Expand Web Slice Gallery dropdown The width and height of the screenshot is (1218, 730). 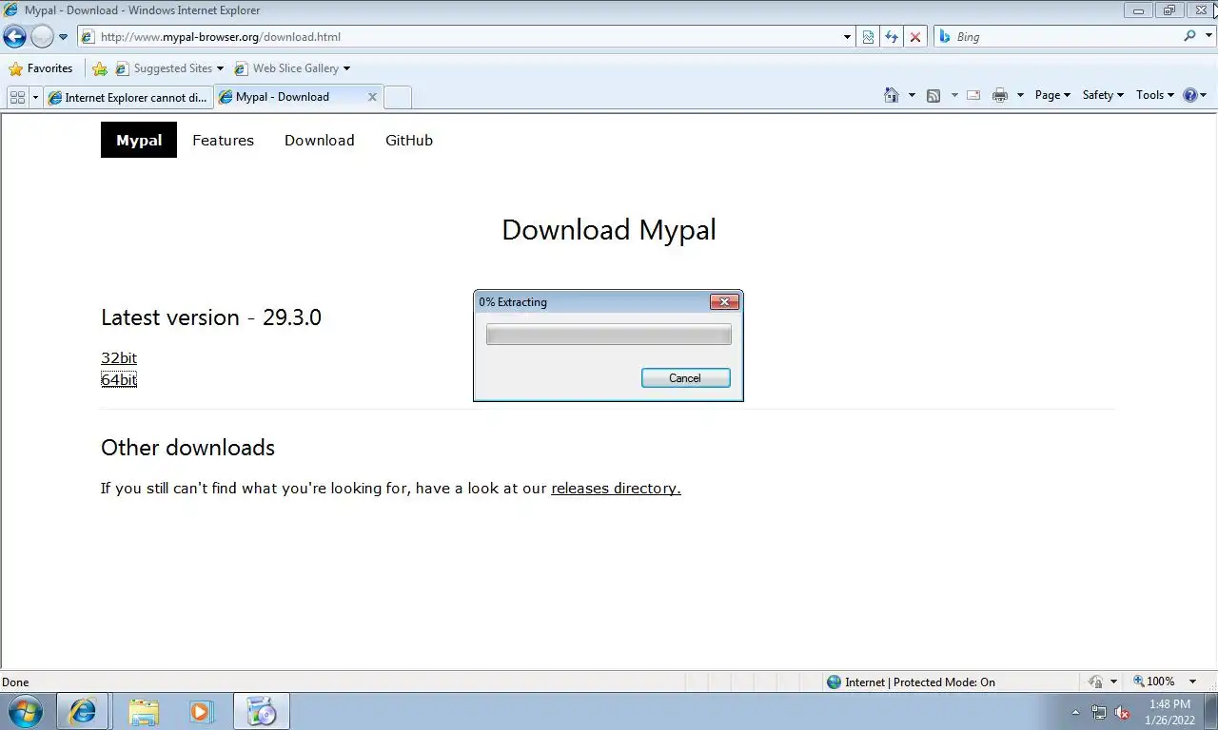click(x=346, y=68)
